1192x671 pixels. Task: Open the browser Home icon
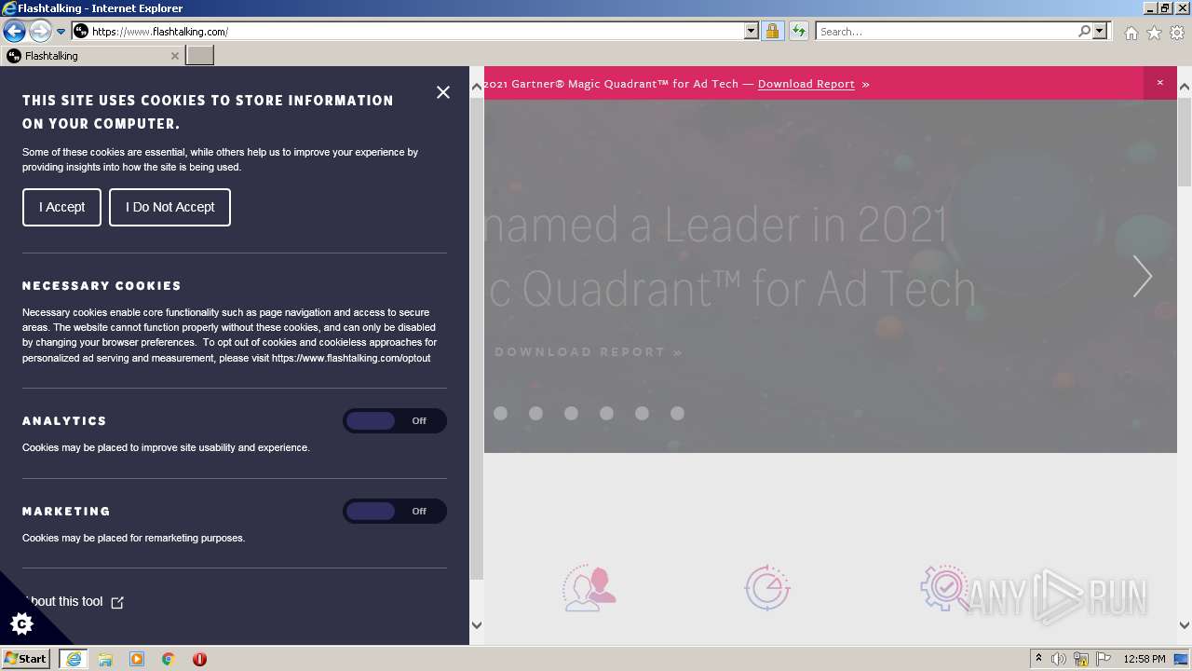pyautogui.click(x=1131, y=33)
